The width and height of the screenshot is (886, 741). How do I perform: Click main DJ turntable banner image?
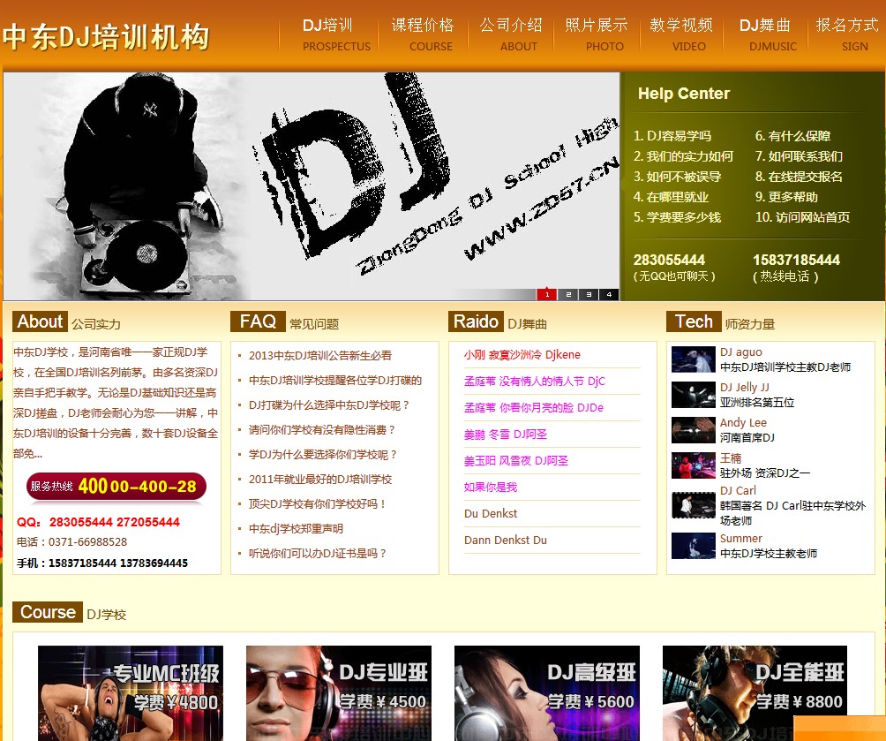312,186
